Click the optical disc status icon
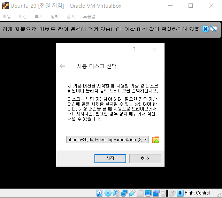The image size is (222, 198). tap(108, 193)
